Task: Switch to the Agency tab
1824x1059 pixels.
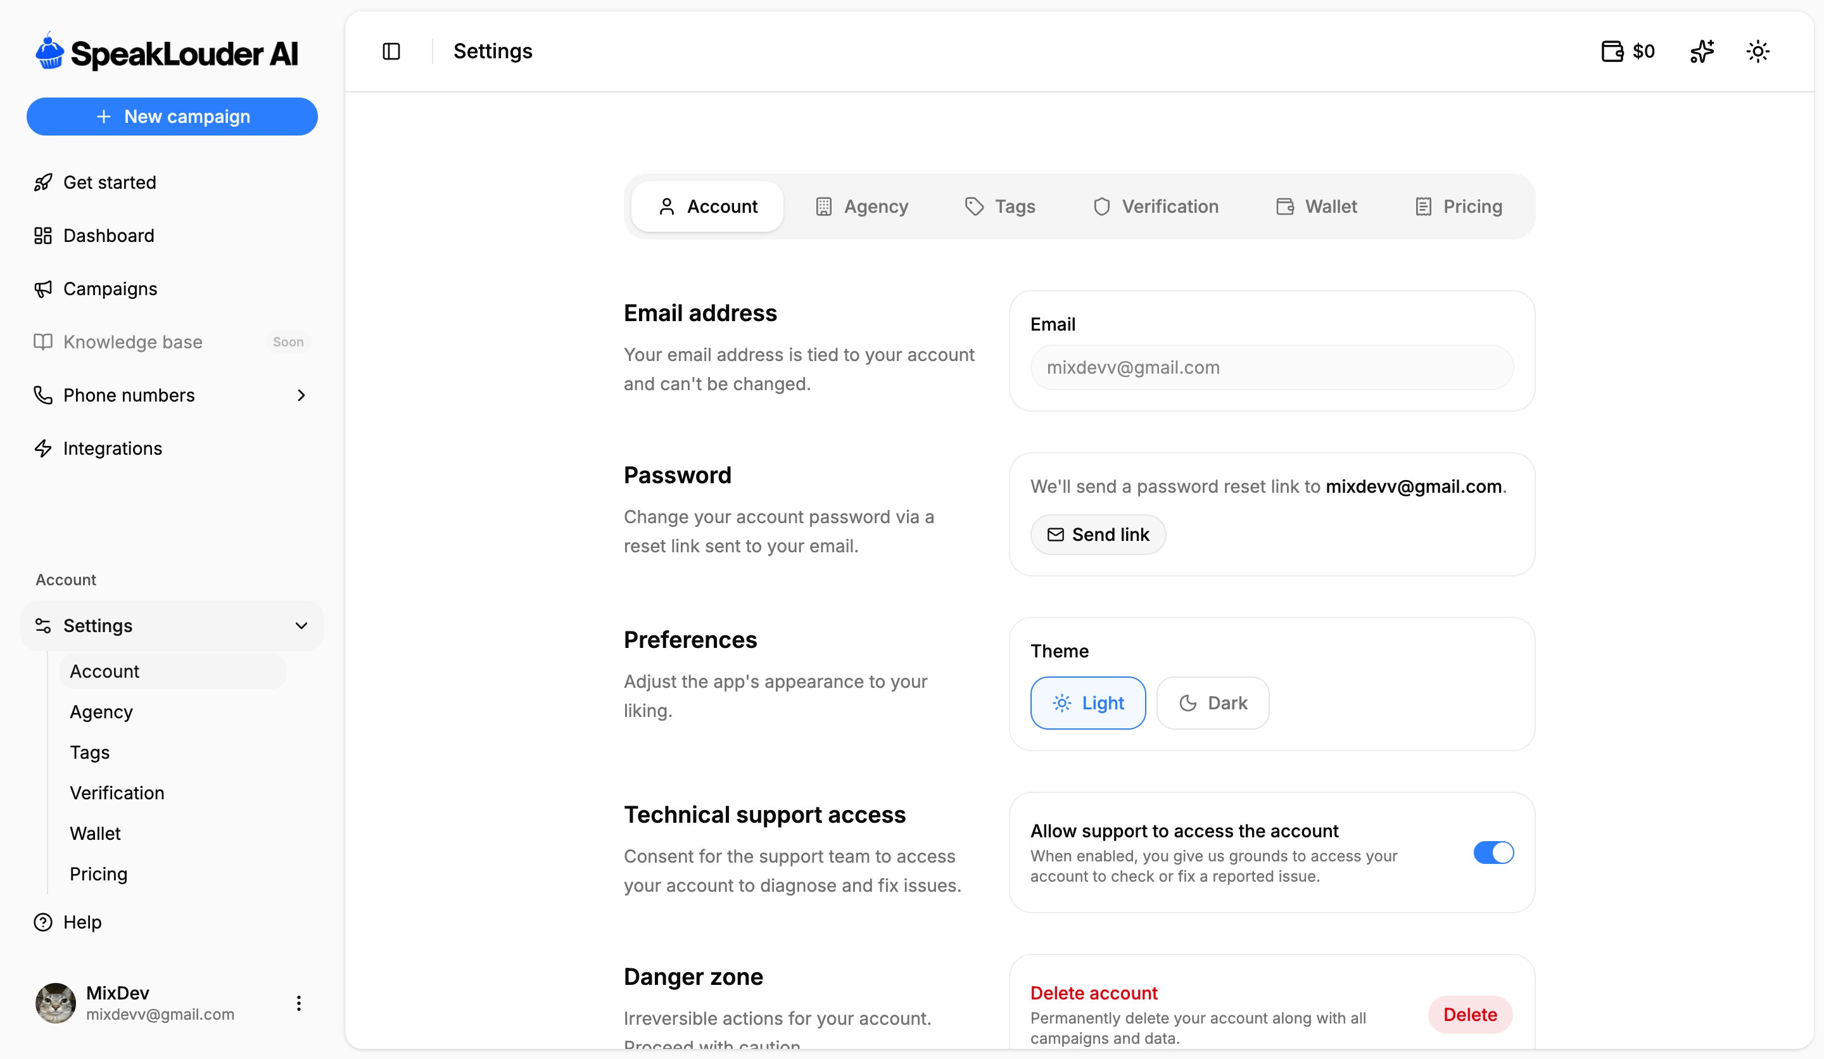Action: (861, 206)
